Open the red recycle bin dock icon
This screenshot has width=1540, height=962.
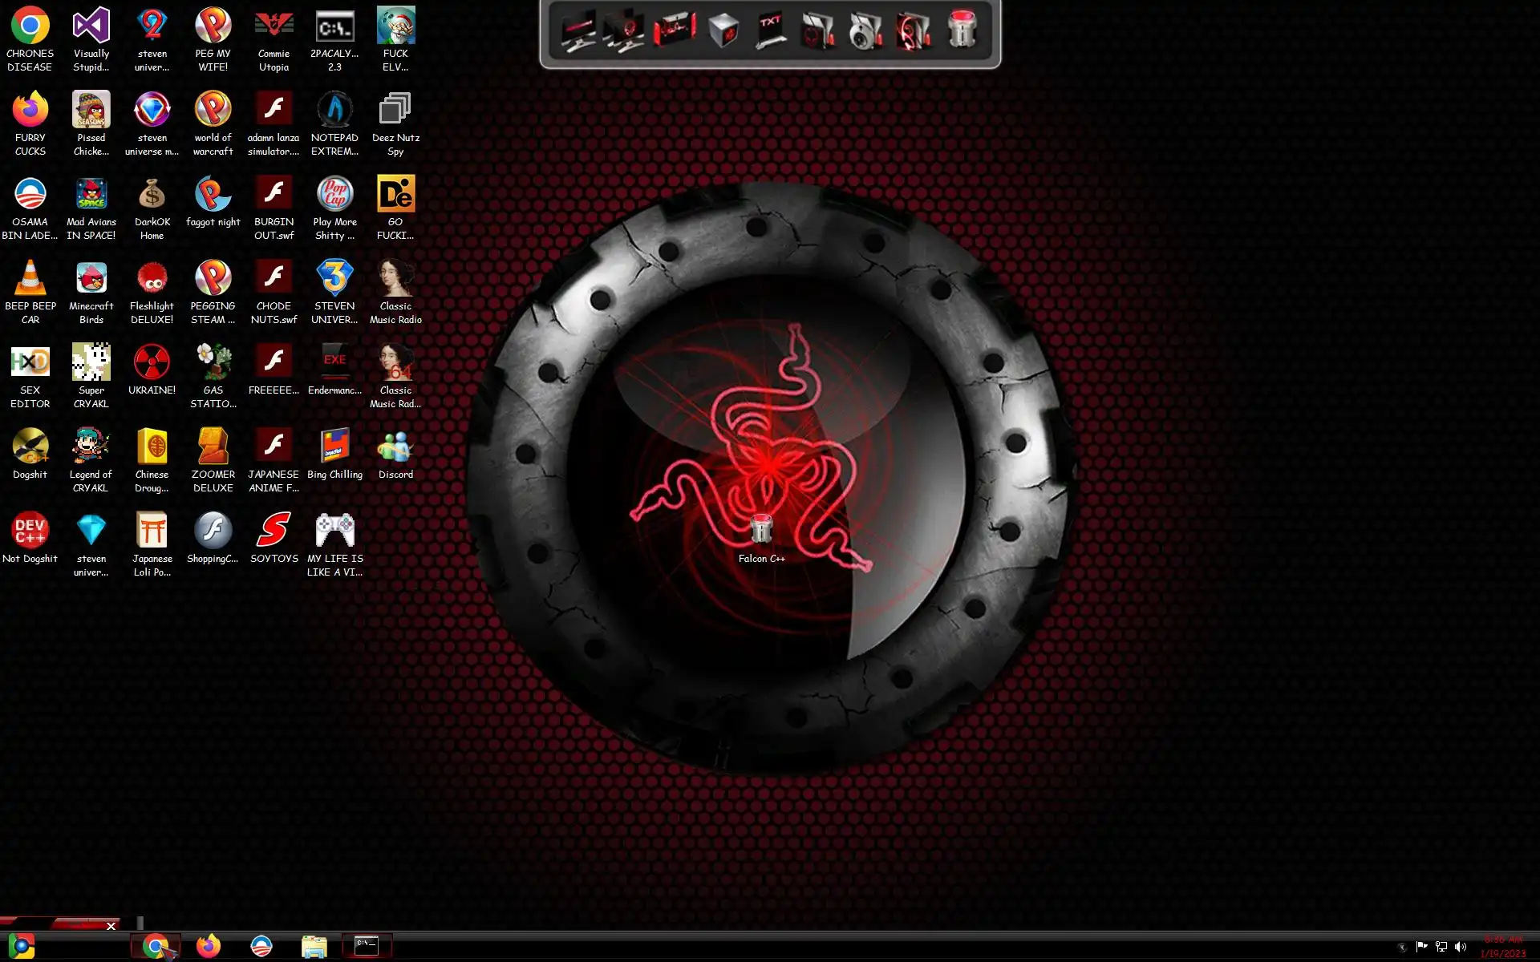[x=962, y=30]
